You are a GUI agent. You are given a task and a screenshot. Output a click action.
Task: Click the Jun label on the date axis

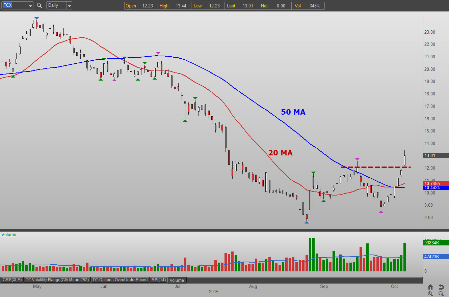[104, 287]
